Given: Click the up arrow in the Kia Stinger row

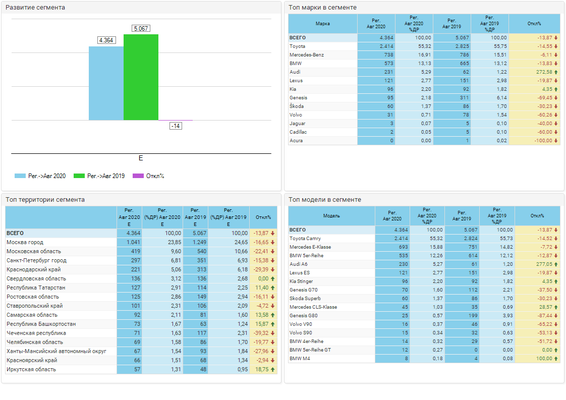Looking at the screenshot, I should coord(556,281).
